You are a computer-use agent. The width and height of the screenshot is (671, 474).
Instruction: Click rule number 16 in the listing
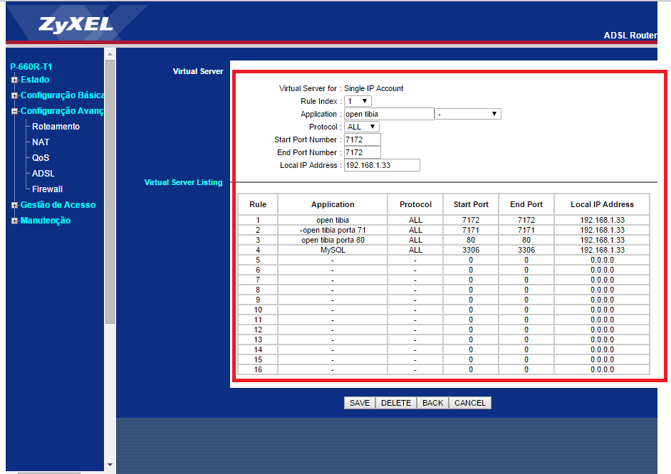pyautogui.click(x=258, y=369)
